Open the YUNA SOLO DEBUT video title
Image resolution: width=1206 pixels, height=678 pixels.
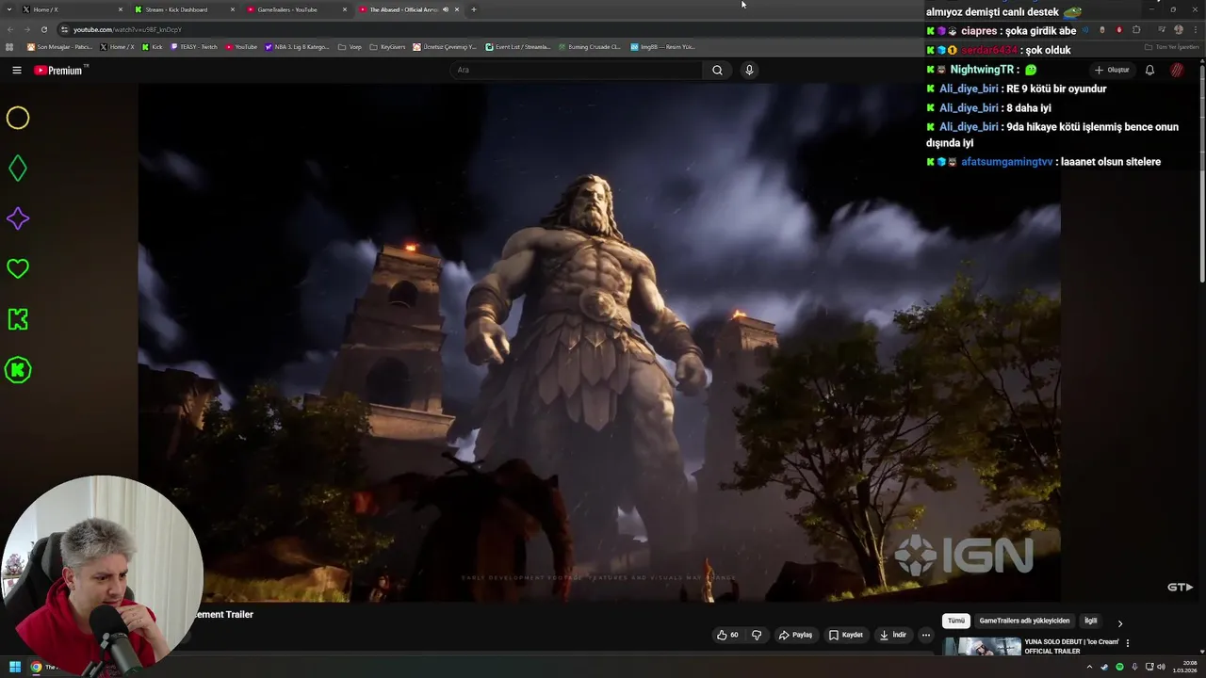(1071, 646)
